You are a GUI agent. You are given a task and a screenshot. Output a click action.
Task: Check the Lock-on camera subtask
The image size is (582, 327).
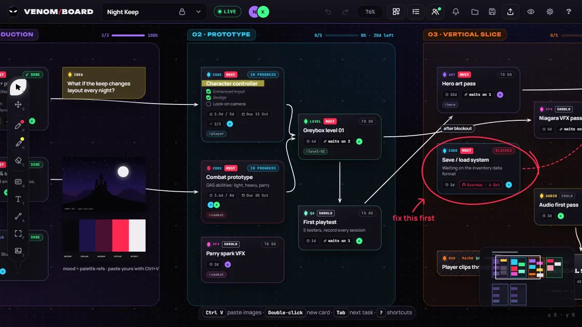(x=209, y=104)
